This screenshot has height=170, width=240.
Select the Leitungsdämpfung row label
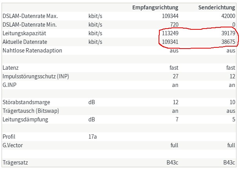pos(25,119)
